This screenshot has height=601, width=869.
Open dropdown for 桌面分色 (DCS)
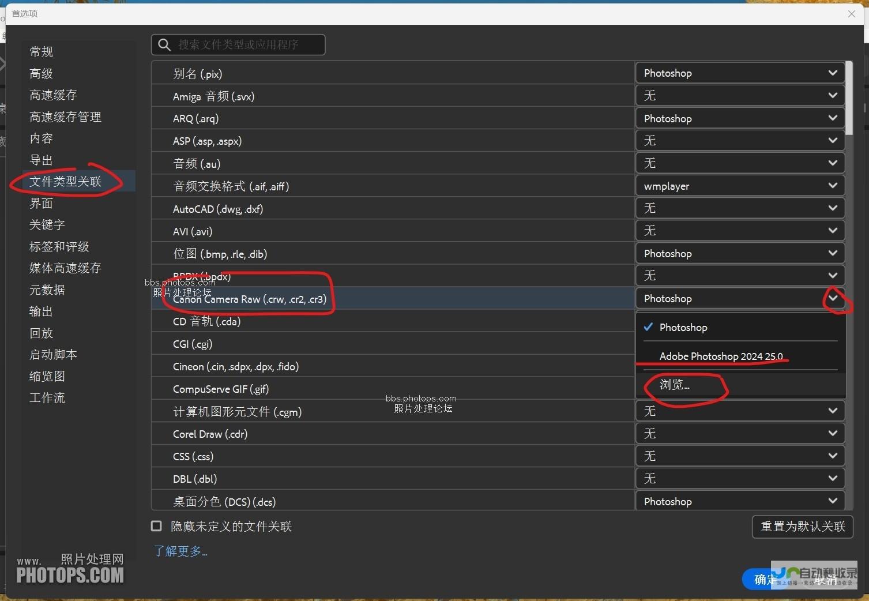pos(740,501)
